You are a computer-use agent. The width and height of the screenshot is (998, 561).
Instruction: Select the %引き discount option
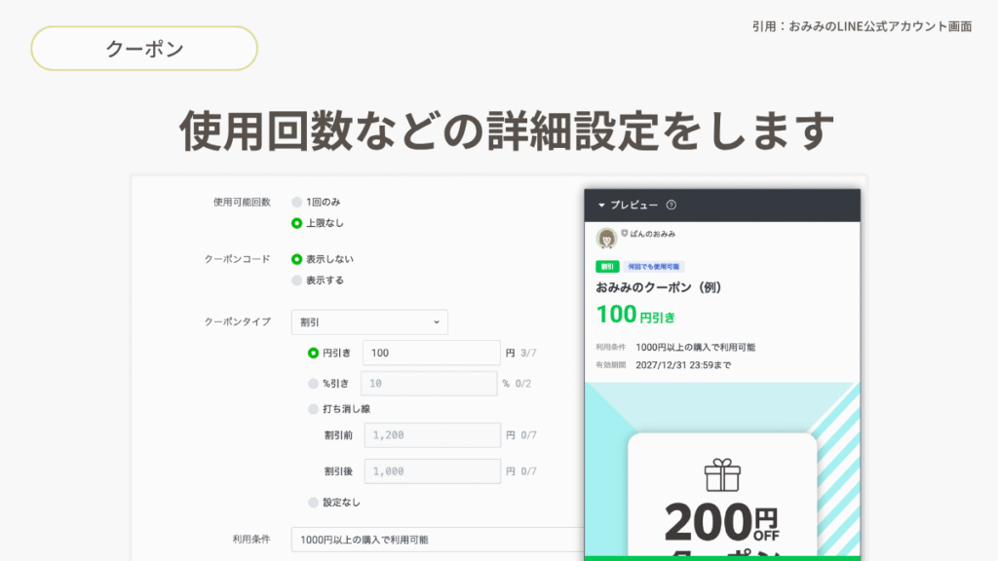(313, 384)
